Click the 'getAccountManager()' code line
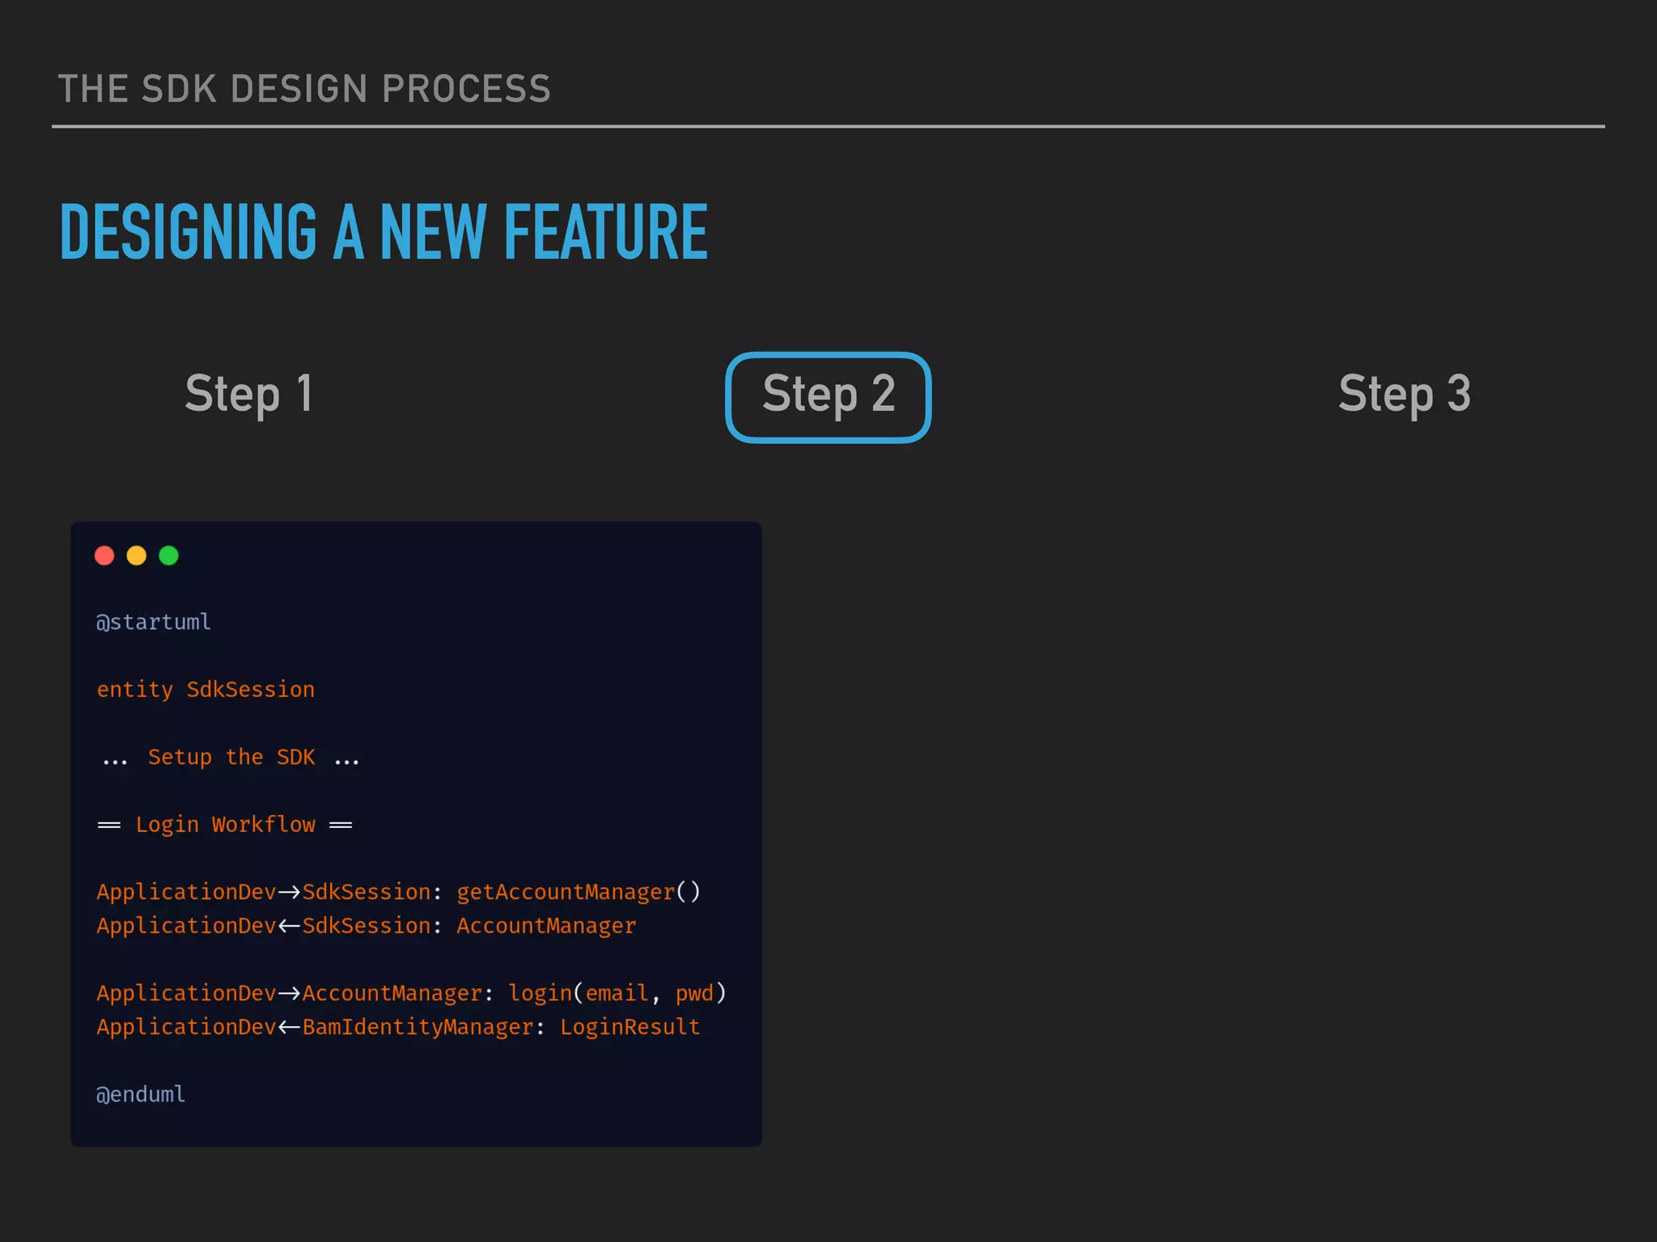The image size is (1657, 1242). (399, 892)
